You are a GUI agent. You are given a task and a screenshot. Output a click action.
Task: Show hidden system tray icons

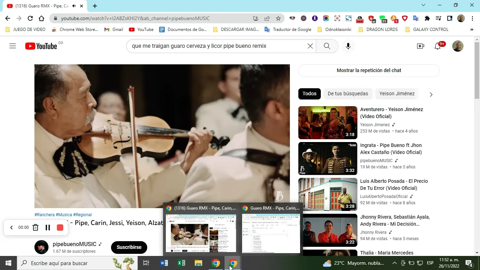point(394,263)
